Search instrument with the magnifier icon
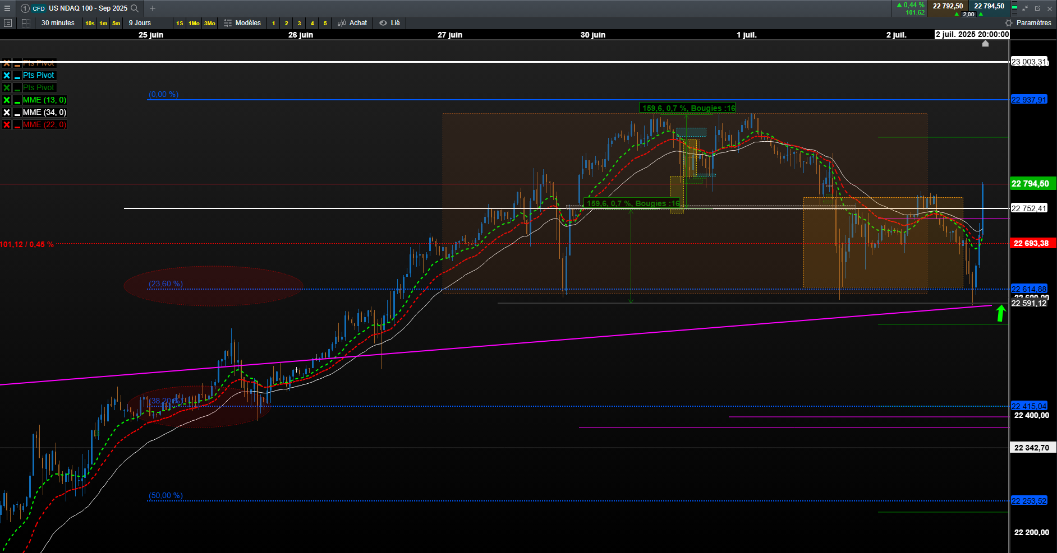Image resolution: width=1057 pixels, height=553 pixels. point(135,8)
